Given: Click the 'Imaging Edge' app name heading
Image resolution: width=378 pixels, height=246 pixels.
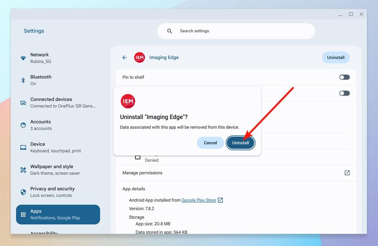Looking at the screenshot, I should click(x=164, y=57).
